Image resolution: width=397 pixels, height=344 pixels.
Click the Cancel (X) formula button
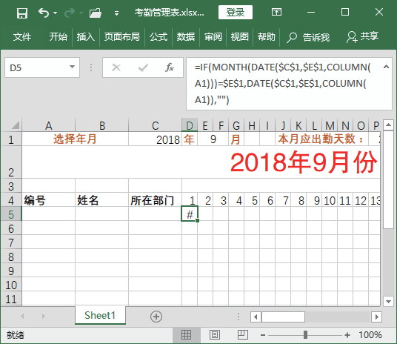[x=116, y=67]
